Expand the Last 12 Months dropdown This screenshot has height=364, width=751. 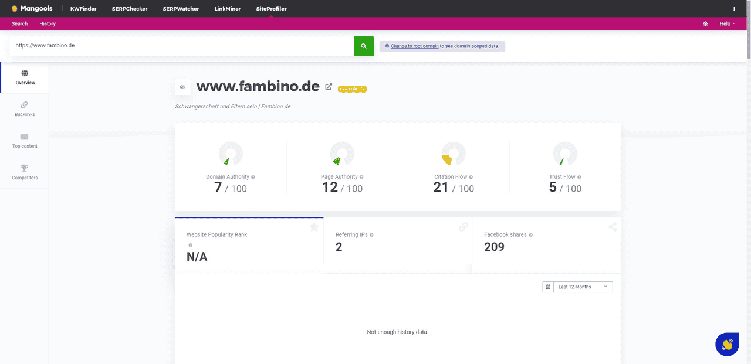[578, 287]
